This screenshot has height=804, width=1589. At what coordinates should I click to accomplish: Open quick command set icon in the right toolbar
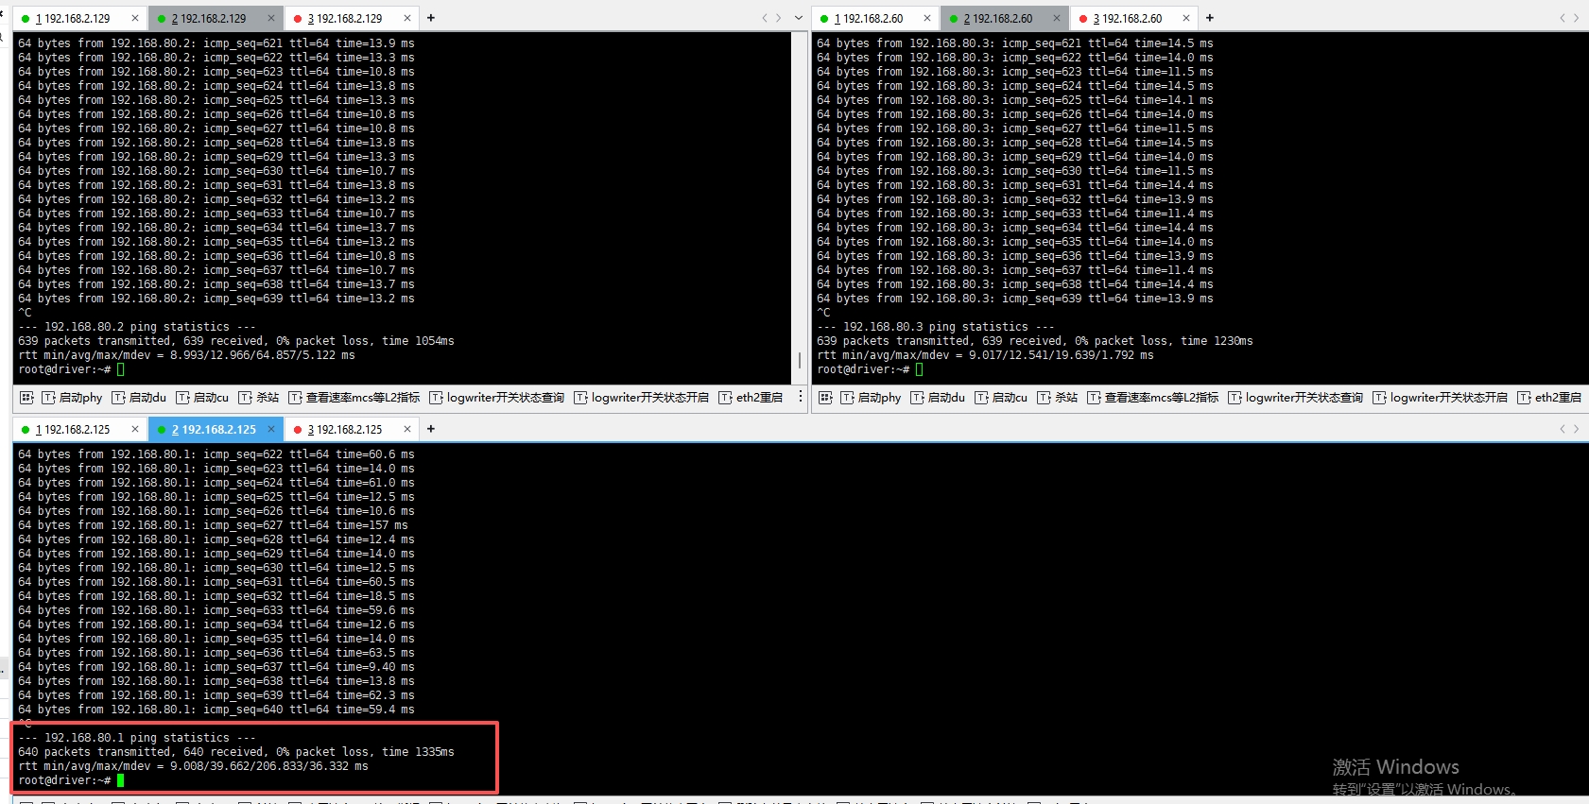click(x=825, y=398)
